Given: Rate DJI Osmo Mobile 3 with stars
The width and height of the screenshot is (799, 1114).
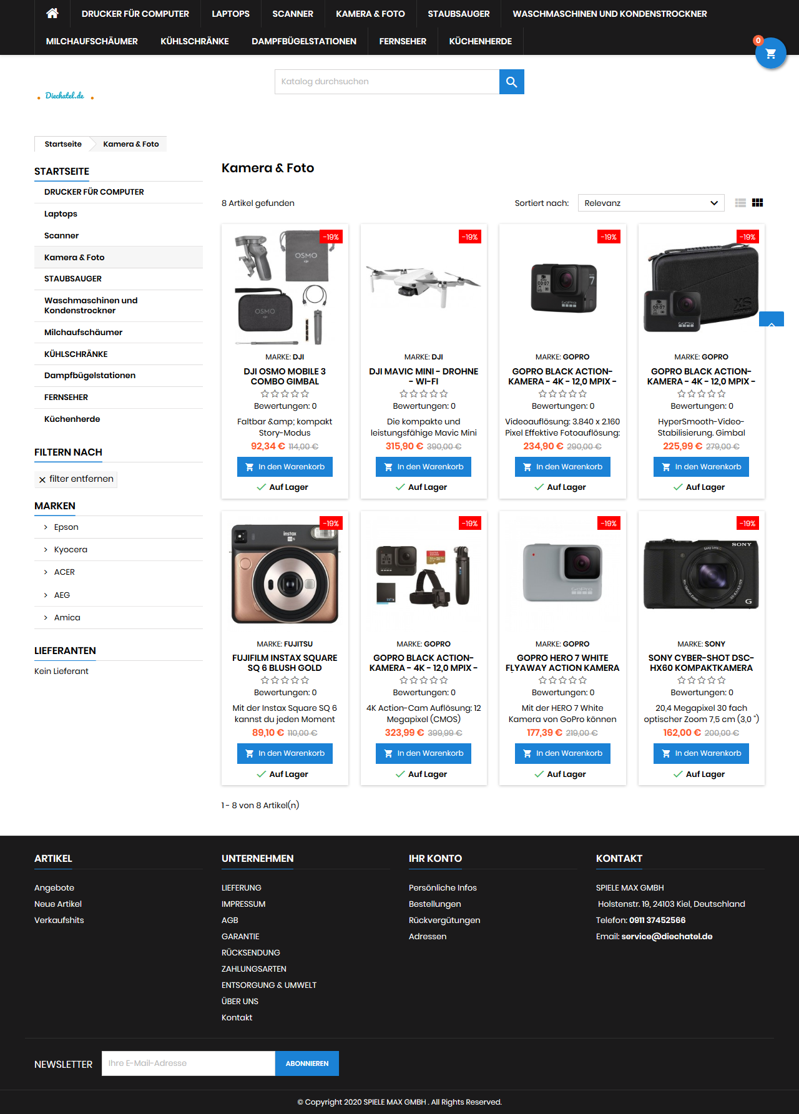Looking at the screenshot, I should pos(285,394).
